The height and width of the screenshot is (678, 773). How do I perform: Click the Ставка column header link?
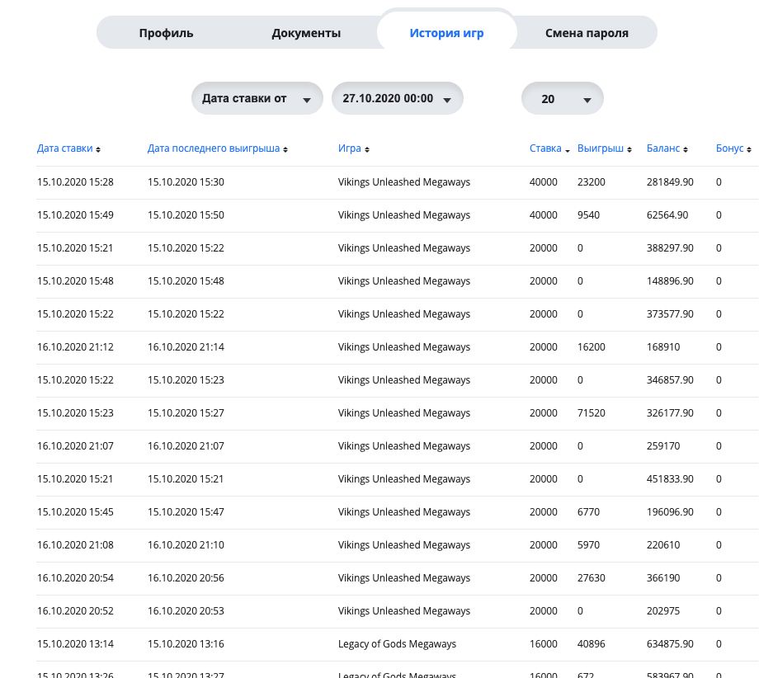click(545, 148)
